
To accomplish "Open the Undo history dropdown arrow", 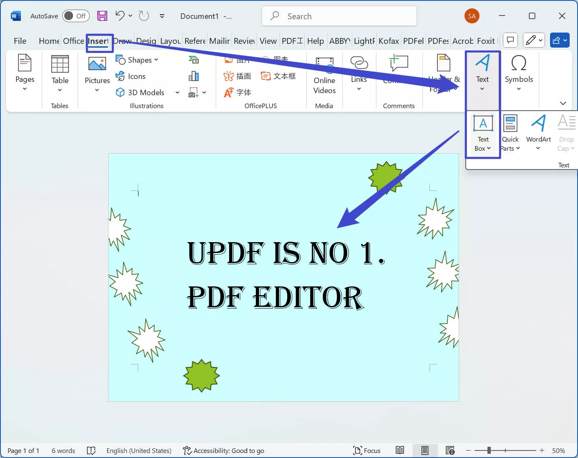I will (x=130, y=16).
